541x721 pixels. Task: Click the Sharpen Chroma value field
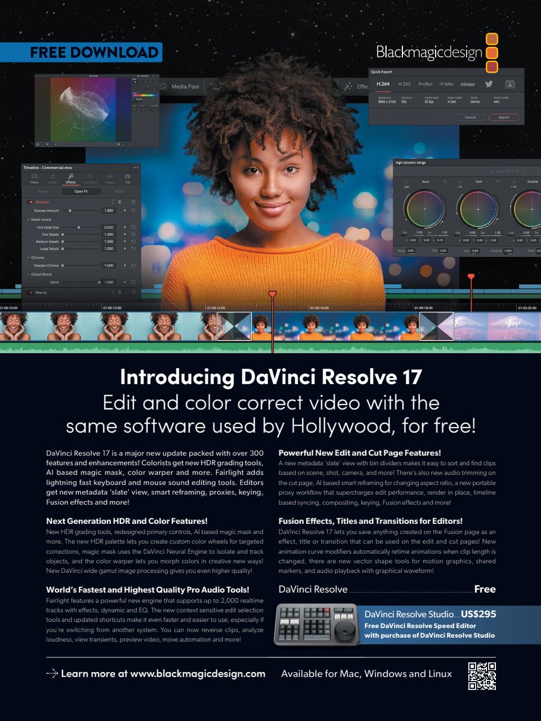(109, 265)
